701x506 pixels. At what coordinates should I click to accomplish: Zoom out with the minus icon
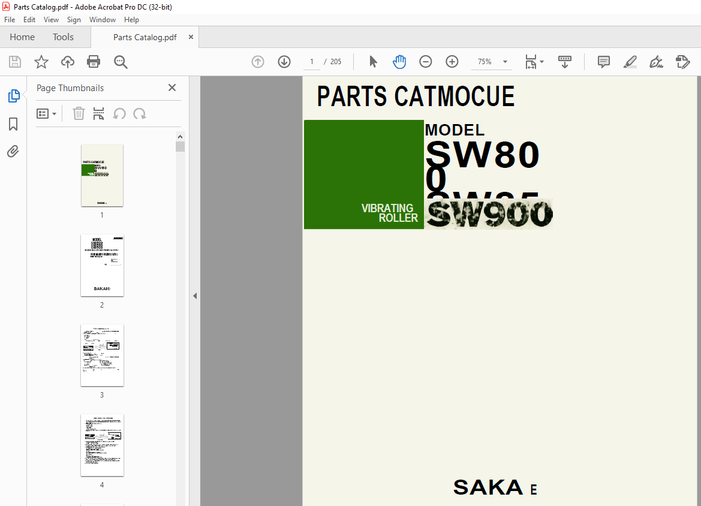click(426, 62)
